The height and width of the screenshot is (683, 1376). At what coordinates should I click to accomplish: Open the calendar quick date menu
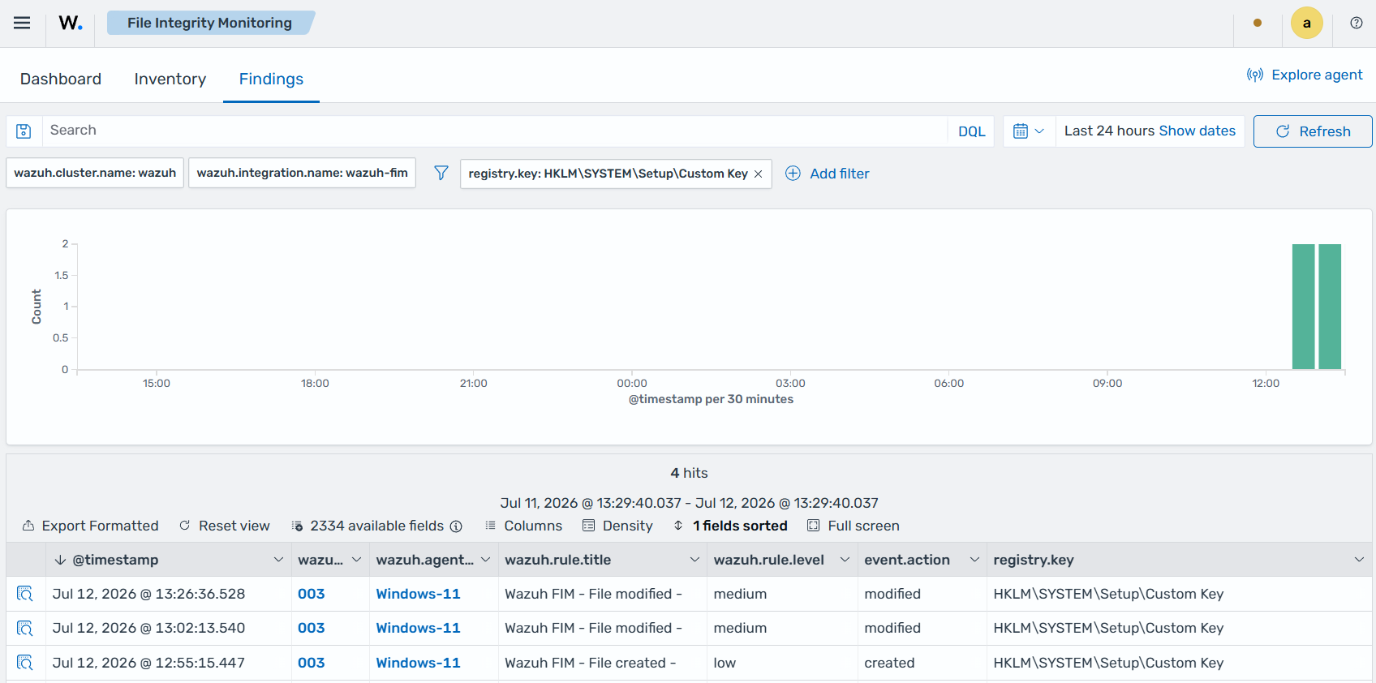1029,131
